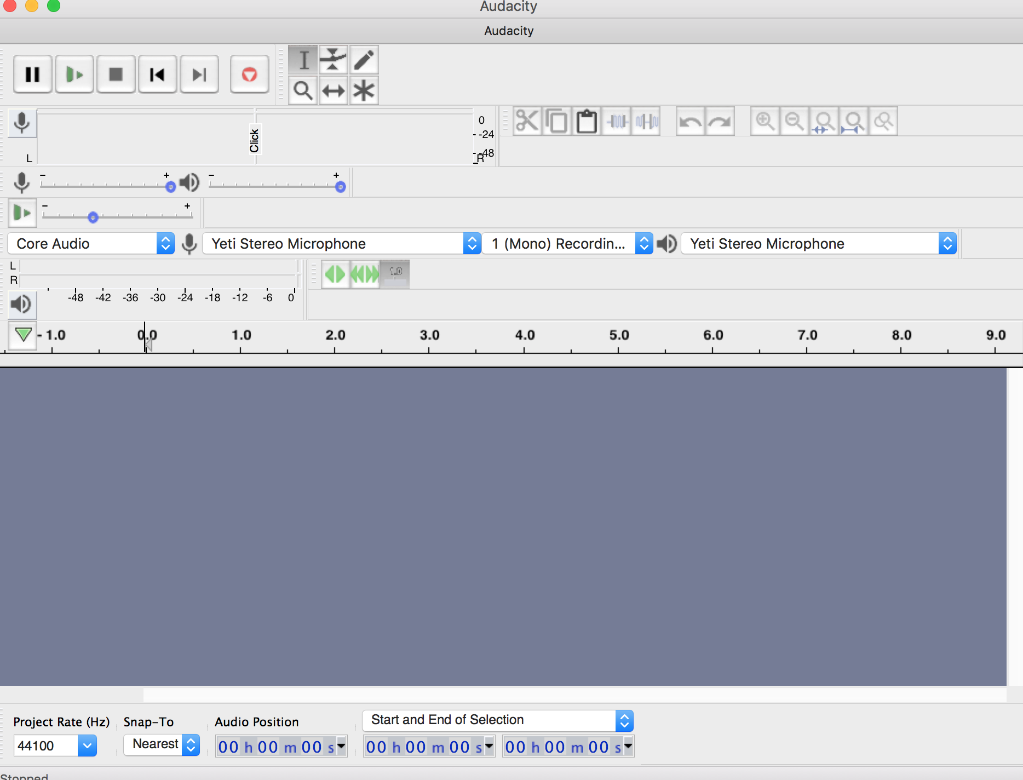Open the recording meter microphone menu
1023x780 pixels.
click(x=22, y=123)
